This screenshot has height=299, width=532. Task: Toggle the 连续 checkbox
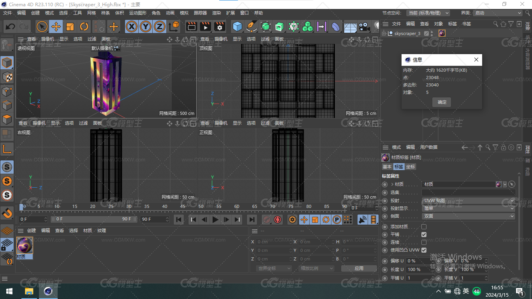[x=424, y=242]
